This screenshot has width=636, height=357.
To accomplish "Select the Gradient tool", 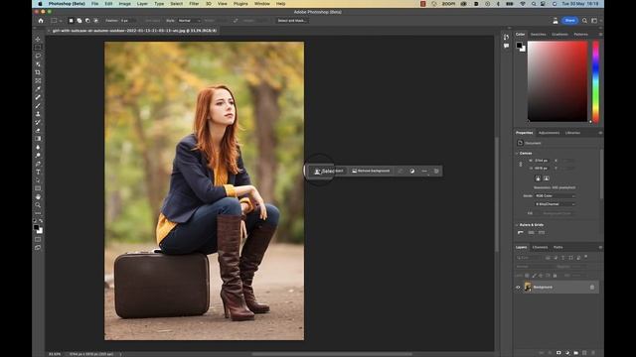I will tap(38, 139).
